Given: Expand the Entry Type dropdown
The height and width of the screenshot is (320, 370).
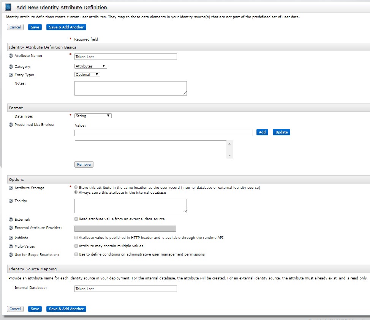Looking at the screenshot, I should (87, 75).
